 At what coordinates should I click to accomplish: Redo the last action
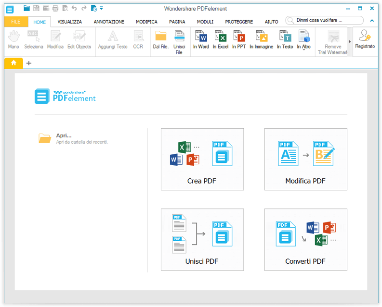pyautogui.click(x=84, y=8)
